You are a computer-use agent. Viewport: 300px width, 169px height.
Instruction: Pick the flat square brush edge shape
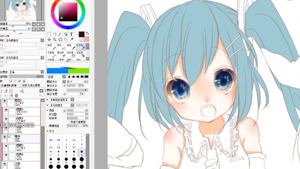[87, 77]
